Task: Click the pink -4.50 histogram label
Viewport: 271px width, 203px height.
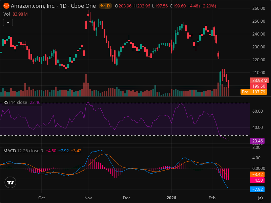Action: click(x=257, y=180)
